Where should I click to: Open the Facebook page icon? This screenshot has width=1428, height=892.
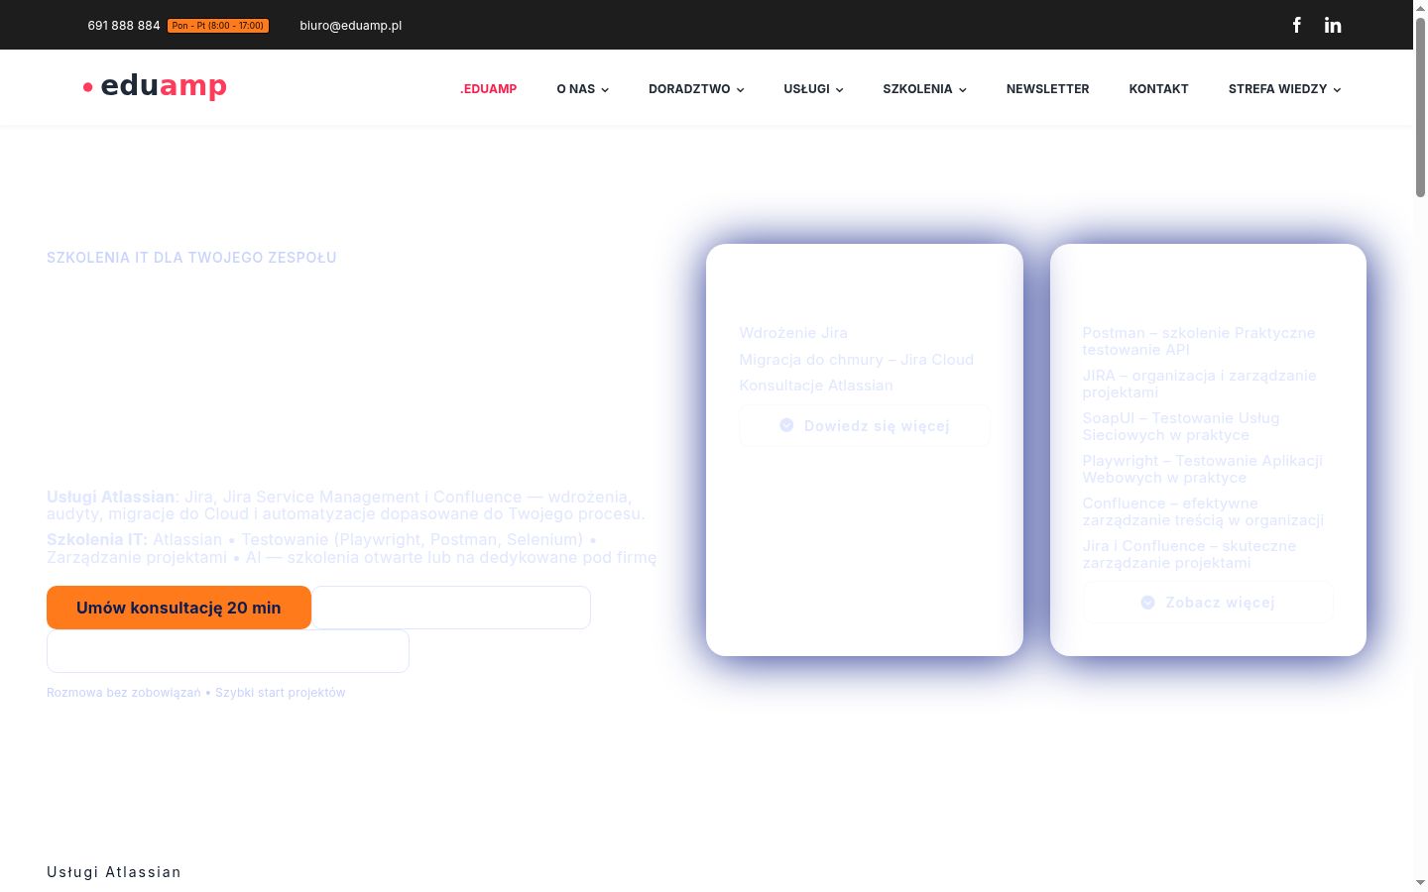tap(1296, 25)
